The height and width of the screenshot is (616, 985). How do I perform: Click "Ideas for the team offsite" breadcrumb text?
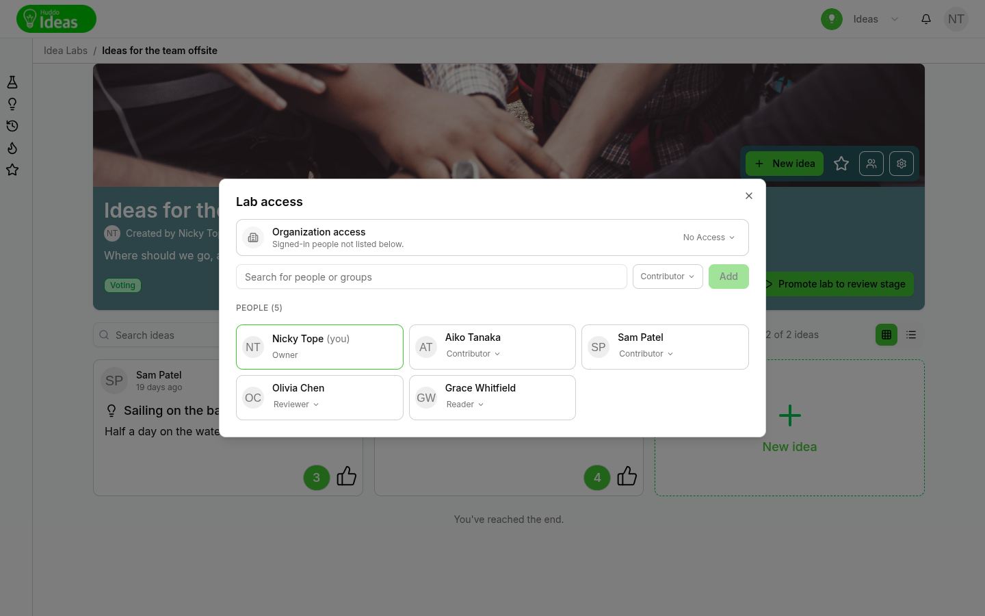(159, 51)
